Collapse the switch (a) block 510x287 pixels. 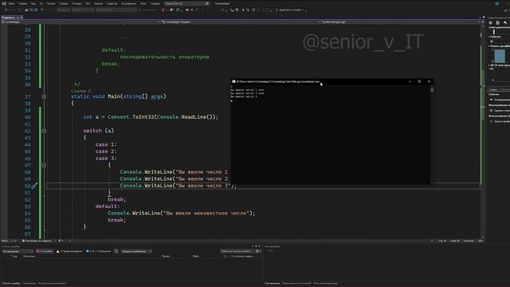44,131
